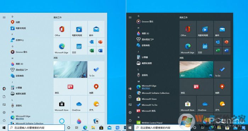Image resolution: width=248 pixels, height=131 pixels.
Task: Open 日历 tile in dark Start menu
Action: 205,46
